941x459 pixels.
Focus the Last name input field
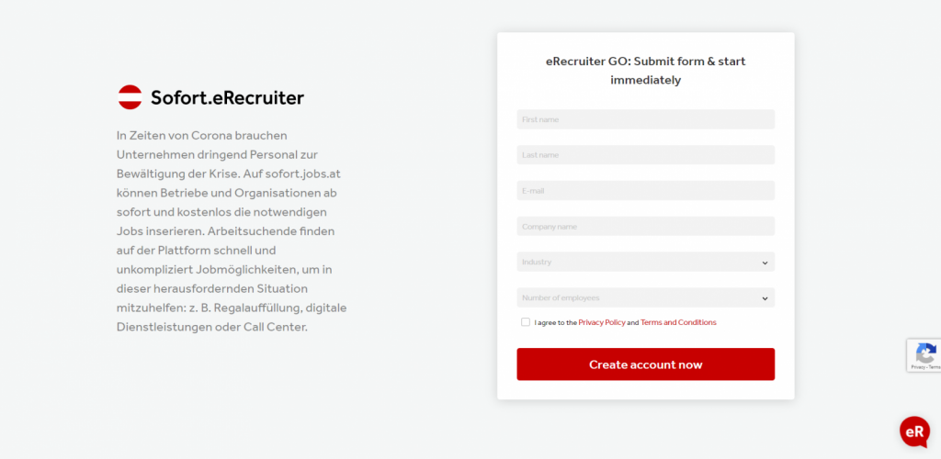coord(645,154)
